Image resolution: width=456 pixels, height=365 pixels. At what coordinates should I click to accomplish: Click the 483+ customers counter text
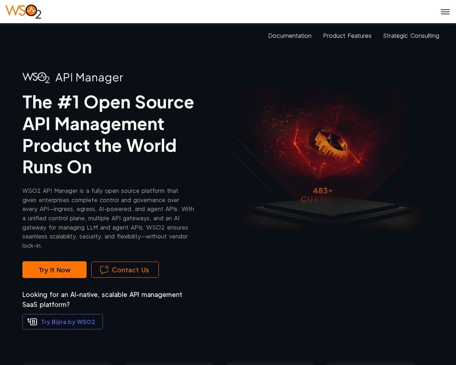pos(323,191)
